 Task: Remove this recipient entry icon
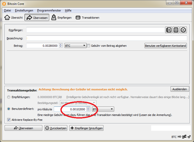183,30
